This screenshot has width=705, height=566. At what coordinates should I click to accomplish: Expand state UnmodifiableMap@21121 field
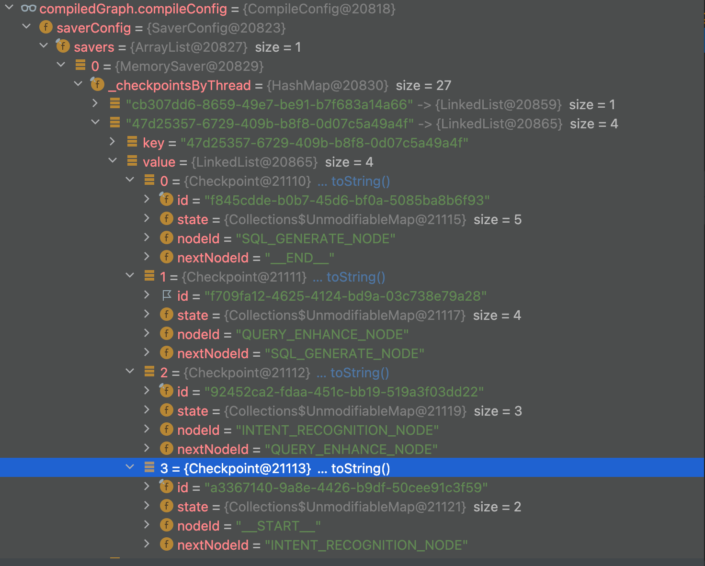[147, 505]
